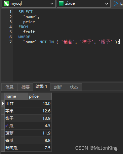Click the '橘子' string in the query
Image resolution: width=123 pixels, height=154 pixels.
pyautogui.click(x=106, y=42)
